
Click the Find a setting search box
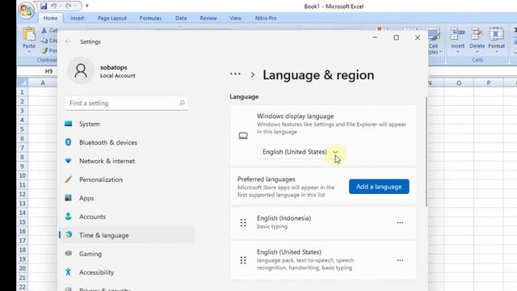[127, 103]
